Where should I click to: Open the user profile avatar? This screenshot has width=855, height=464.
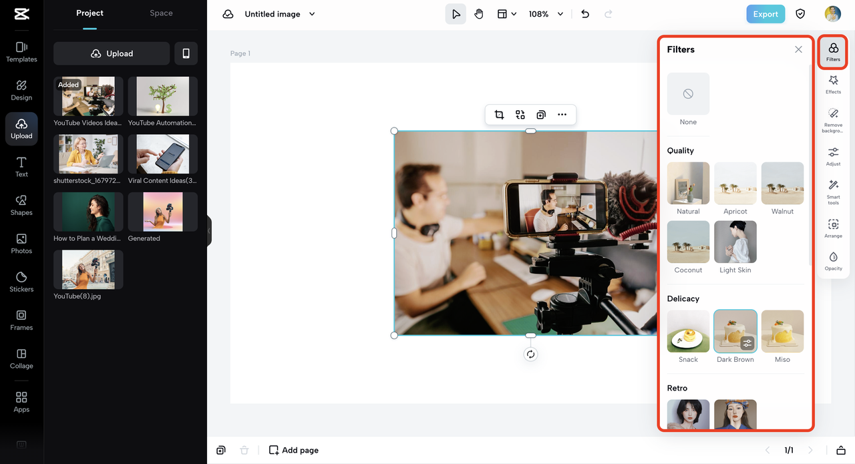point(832,14)
